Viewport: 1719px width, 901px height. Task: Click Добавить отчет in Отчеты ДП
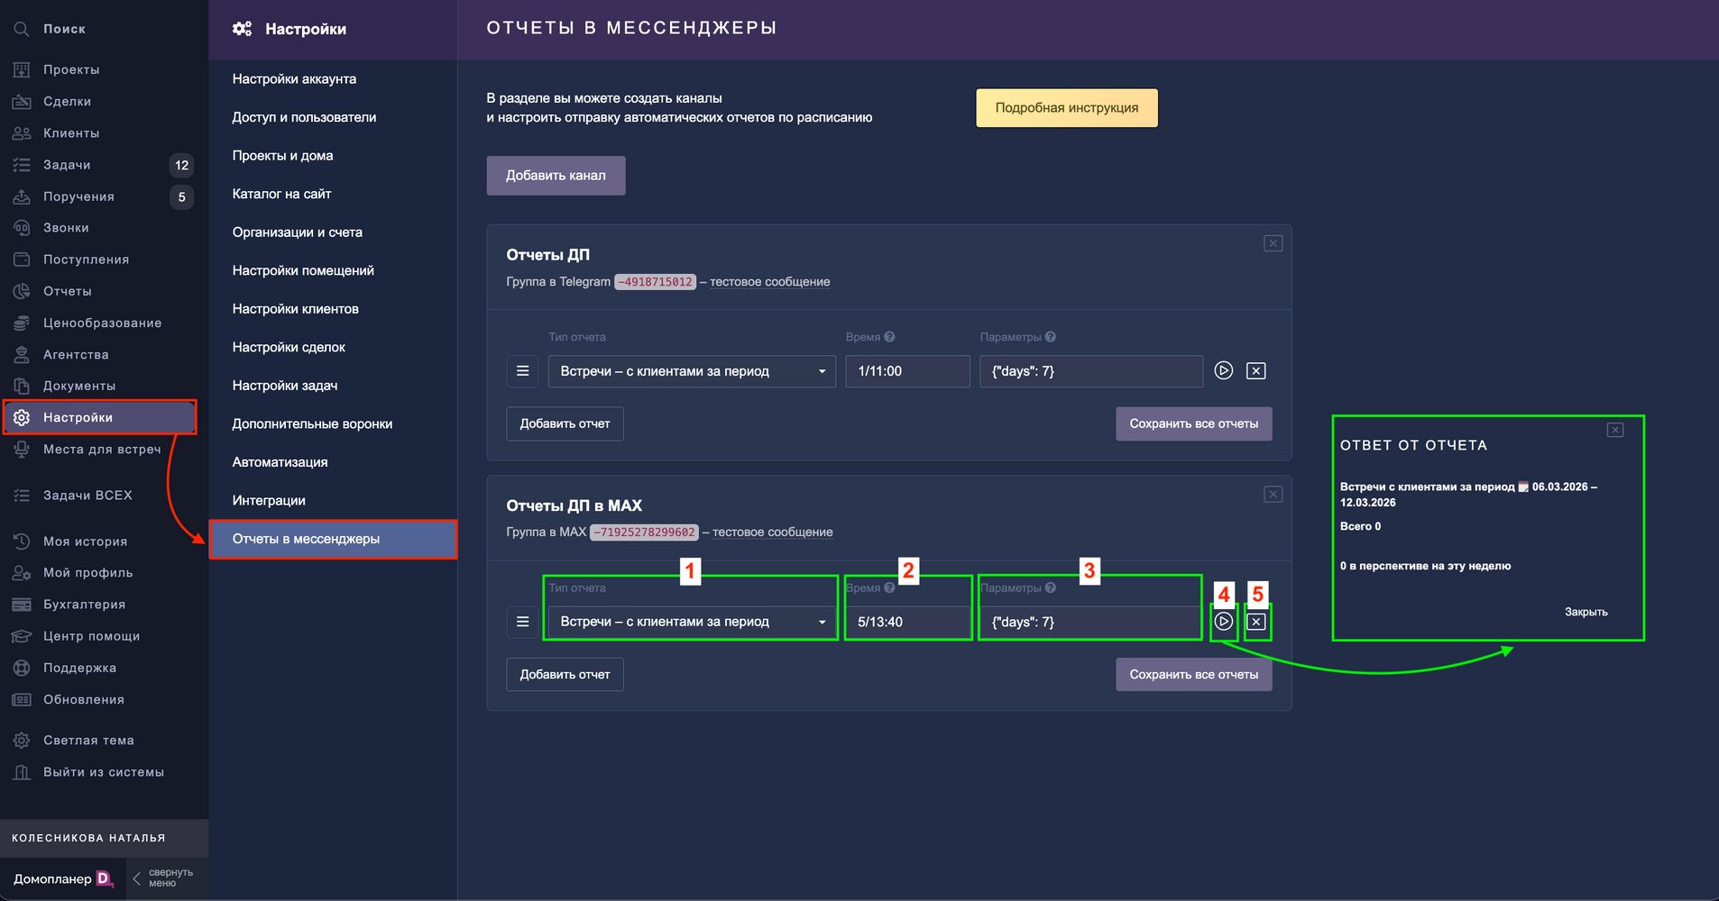point(565,423)
